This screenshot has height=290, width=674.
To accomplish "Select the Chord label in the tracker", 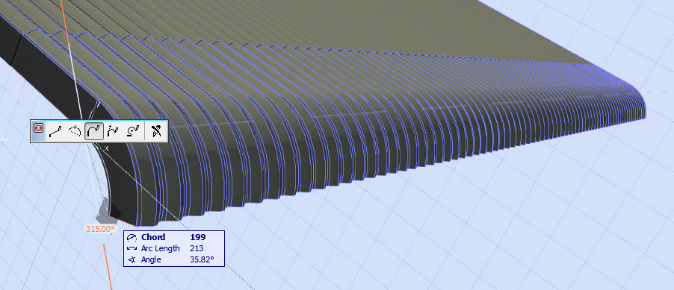I will [153, 237].
